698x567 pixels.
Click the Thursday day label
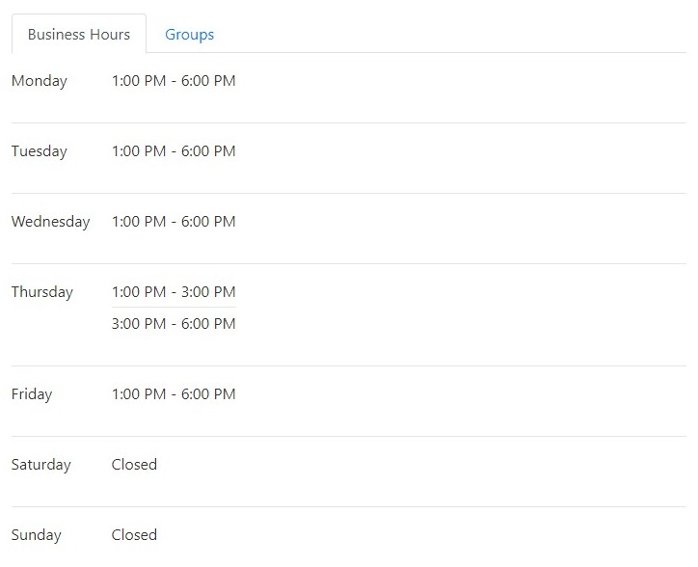(x=42, y=292)
